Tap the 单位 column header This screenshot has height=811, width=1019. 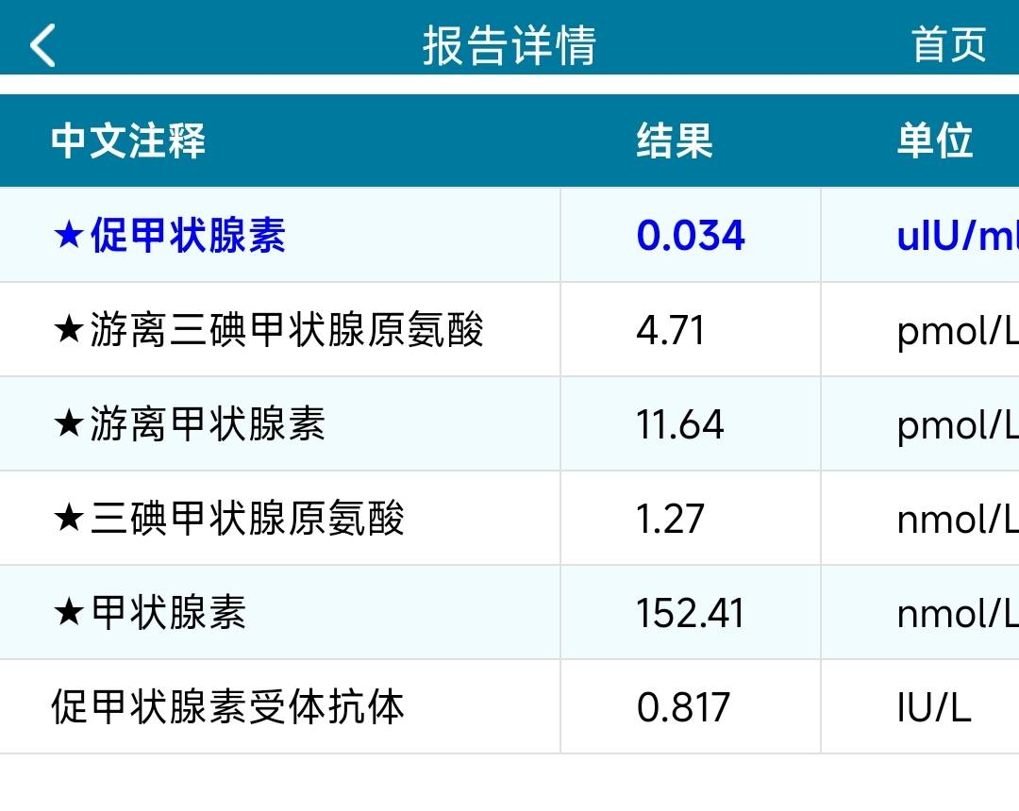coord(936,141)
